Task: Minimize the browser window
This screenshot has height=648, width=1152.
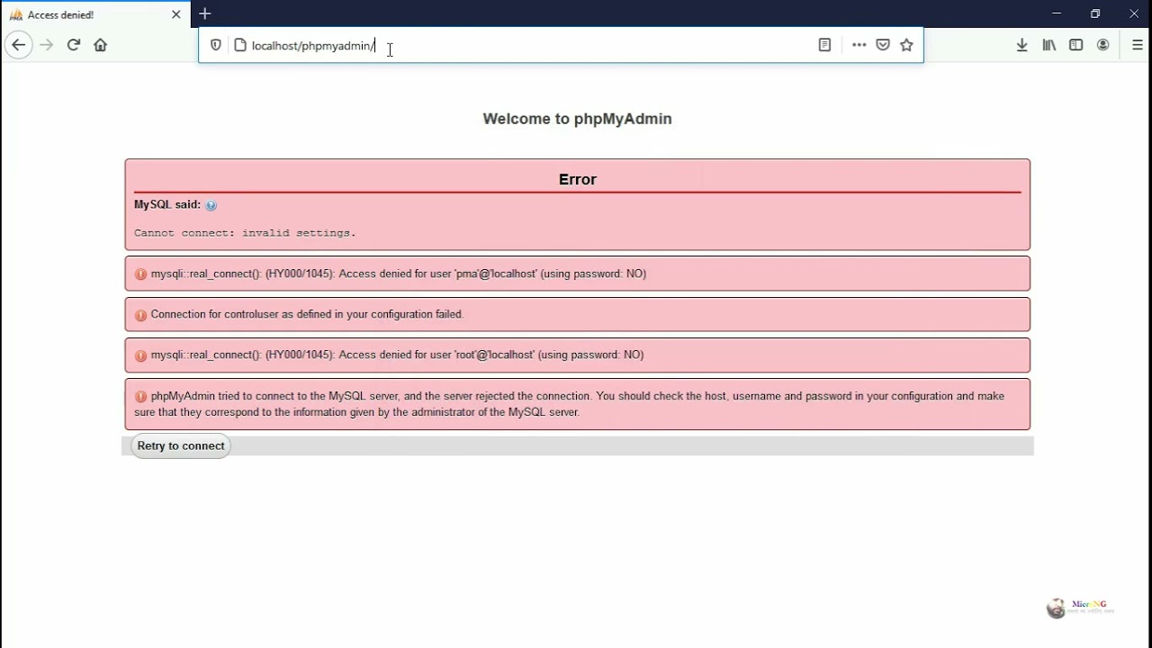Action: click(x=1057, y=13)
